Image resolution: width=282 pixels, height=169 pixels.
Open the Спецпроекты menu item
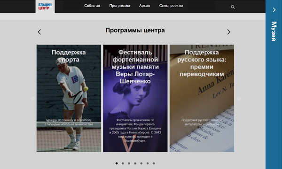(x=171, y=6)
